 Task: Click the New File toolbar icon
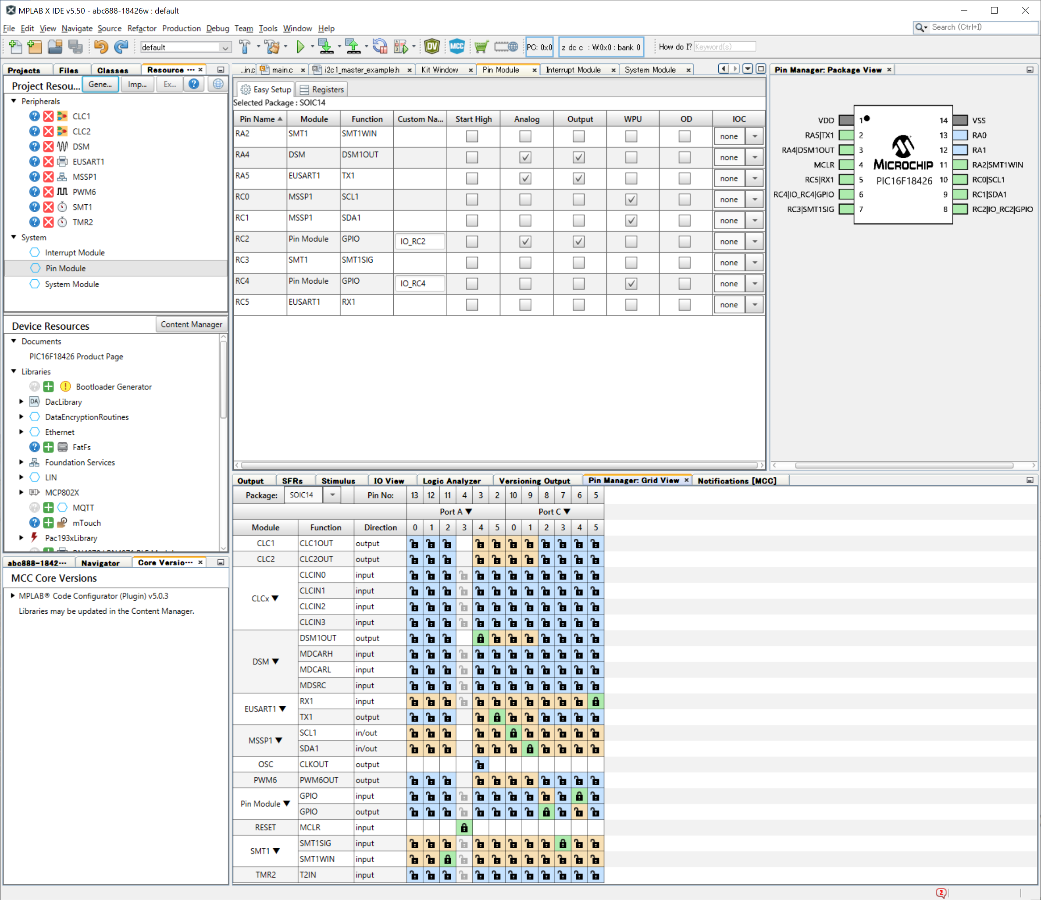15,47
